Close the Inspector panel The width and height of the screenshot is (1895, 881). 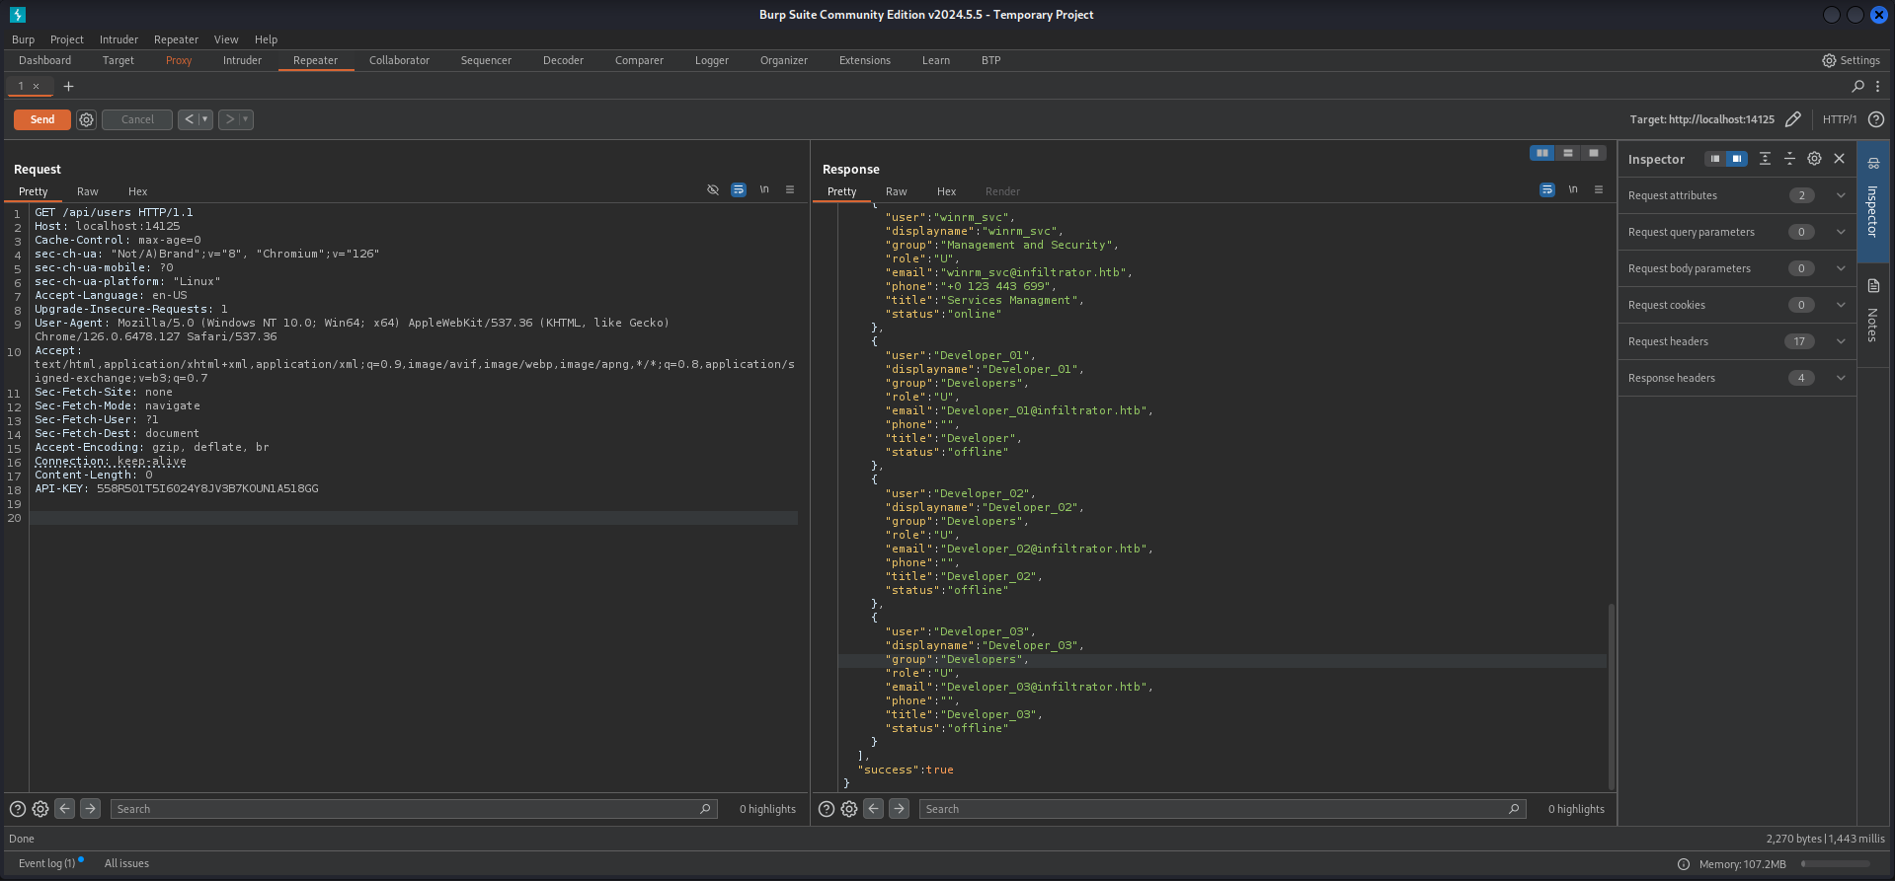click(1840, 159)
